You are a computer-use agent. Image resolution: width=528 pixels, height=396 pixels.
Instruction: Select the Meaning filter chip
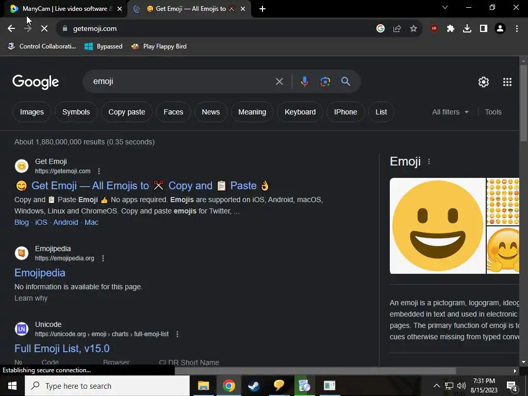click(252, 112)
